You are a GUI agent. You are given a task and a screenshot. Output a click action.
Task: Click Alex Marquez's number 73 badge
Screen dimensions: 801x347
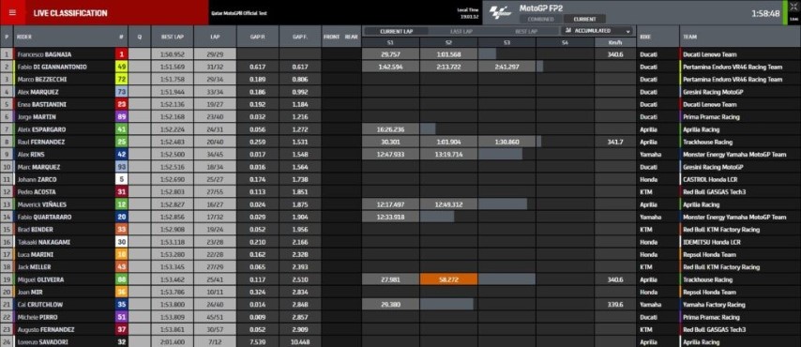[122, 92]
